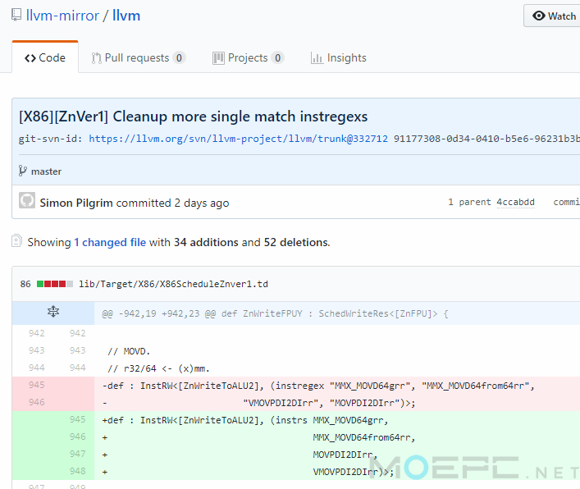Click the Watch button
This screenshot has height=489, width=580.
[553, 16]
